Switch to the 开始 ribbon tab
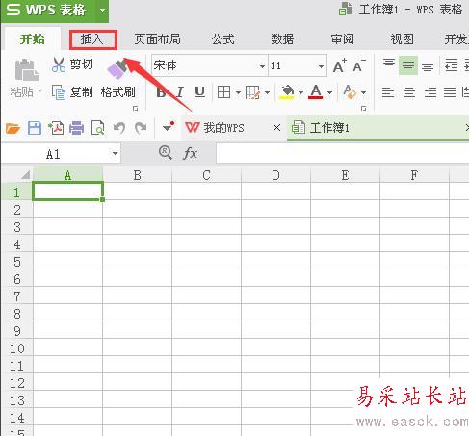This screenshot has height=436, width=469. [32, 39]
